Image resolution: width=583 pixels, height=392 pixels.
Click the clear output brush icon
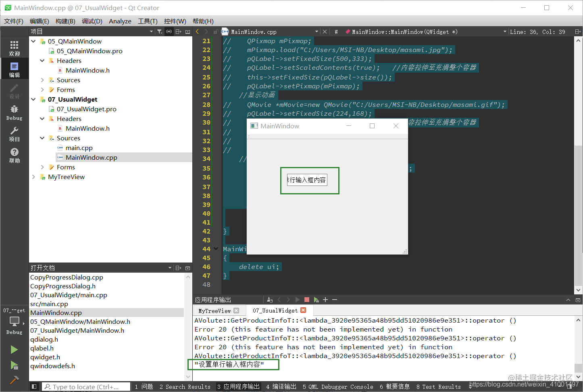click(x=270, y=299)
